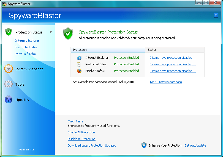Click Disable All Protection

[82, 139]
